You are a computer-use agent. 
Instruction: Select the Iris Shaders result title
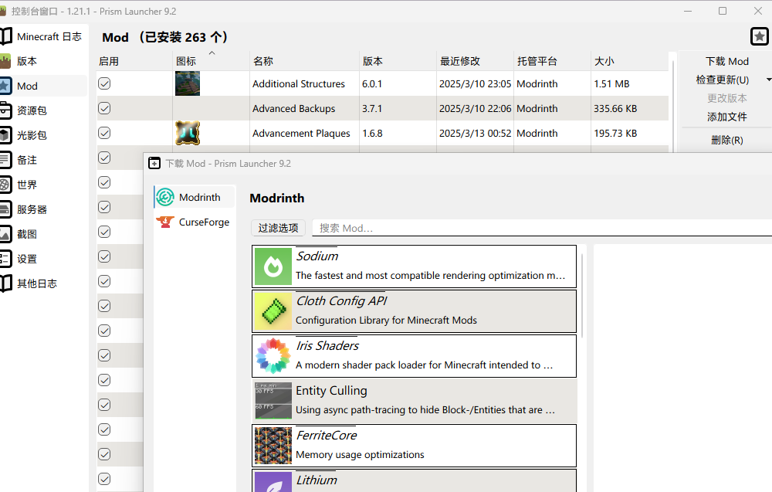pos(327,346)
